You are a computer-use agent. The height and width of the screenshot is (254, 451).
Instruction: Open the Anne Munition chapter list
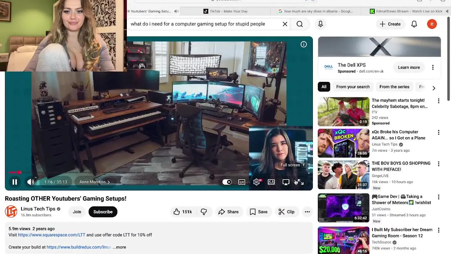tap(94, 182)
